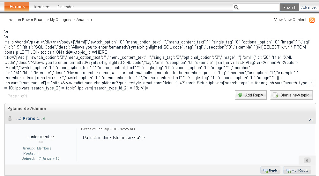Open the Advanced search link
Image resolution: width=319 pixels, height=176 pixels.
(x=309, y=7)
